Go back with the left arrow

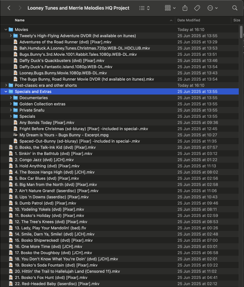9,8
